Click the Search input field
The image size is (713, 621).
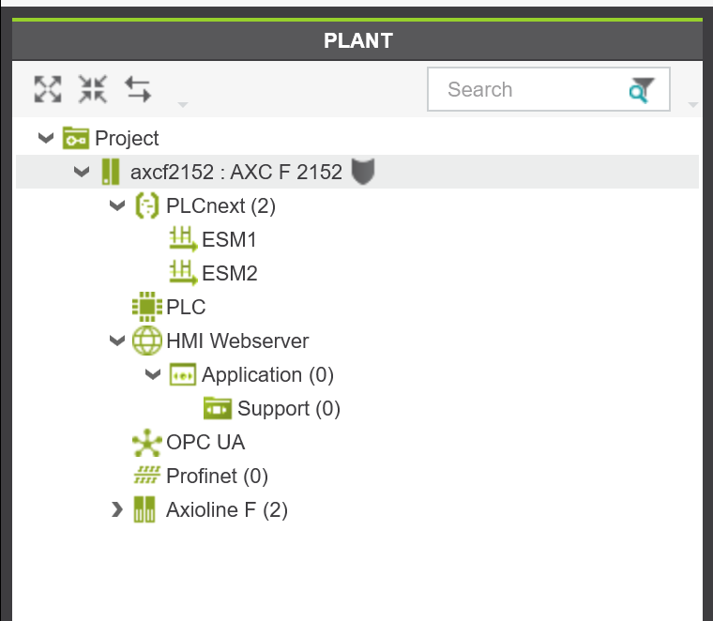pyautogui.click(x=549, y=89)
